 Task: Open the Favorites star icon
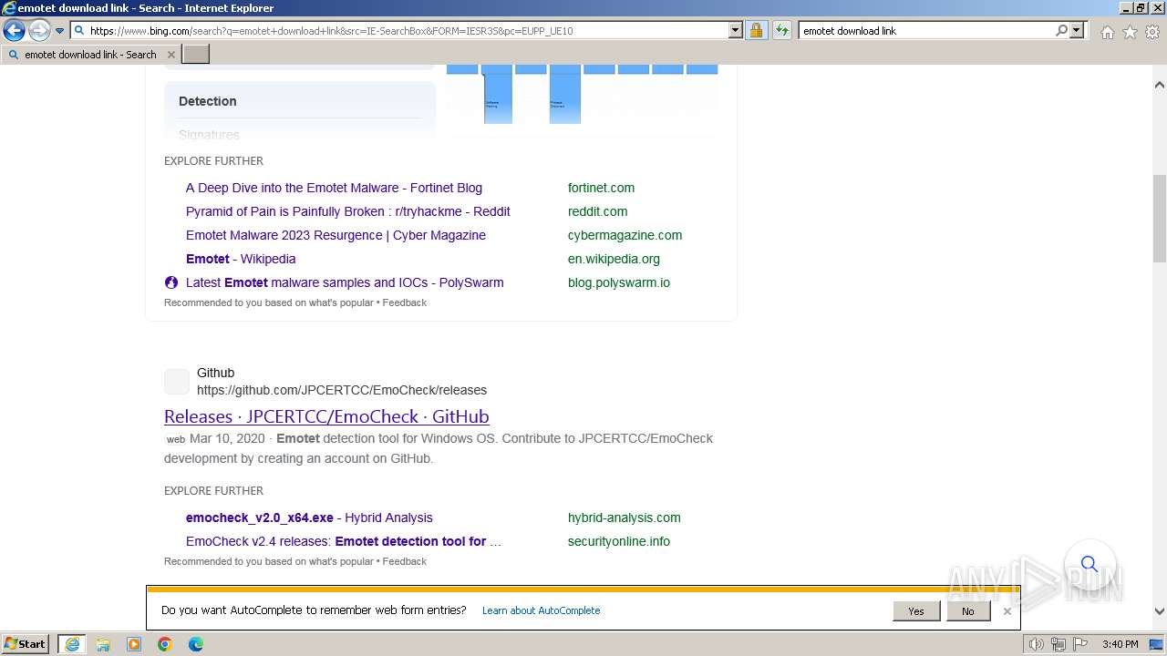(x=1130, y=32)
